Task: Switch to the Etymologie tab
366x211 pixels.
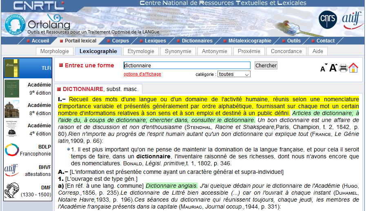Action: tap(141, 51)
